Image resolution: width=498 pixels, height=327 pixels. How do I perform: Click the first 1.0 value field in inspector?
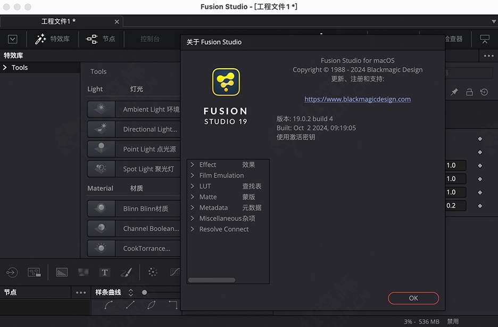coord(456,165)
